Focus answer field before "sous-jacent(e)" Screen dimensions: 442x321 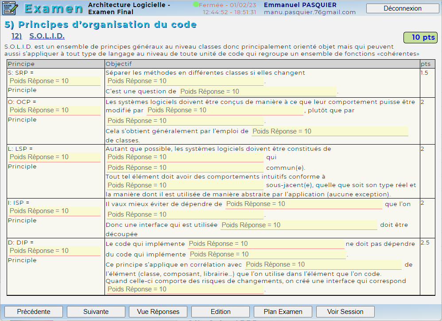pos(185,185)
